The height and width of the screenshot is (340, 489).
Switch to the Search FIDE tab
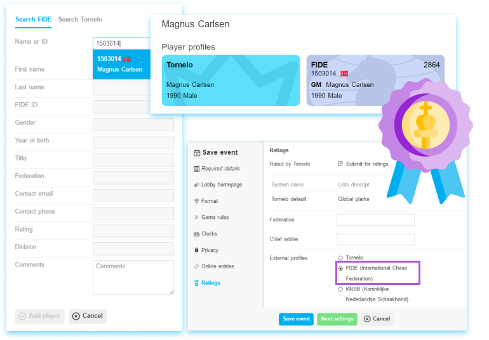(34, 19)
